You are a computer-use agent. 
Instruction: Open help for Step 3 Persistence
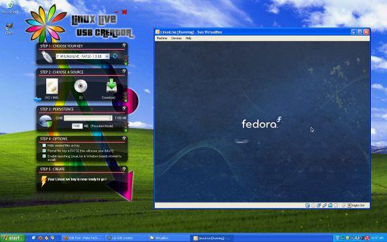pyautogui.click(x=124, y=109)
